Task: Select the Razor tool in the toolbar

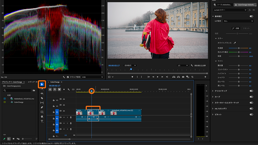Action: (42, 98)
